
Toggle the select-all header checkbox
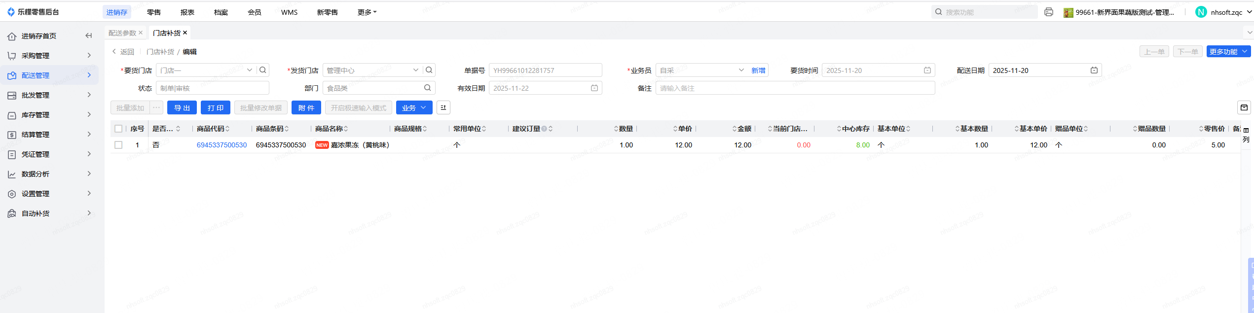118,129
